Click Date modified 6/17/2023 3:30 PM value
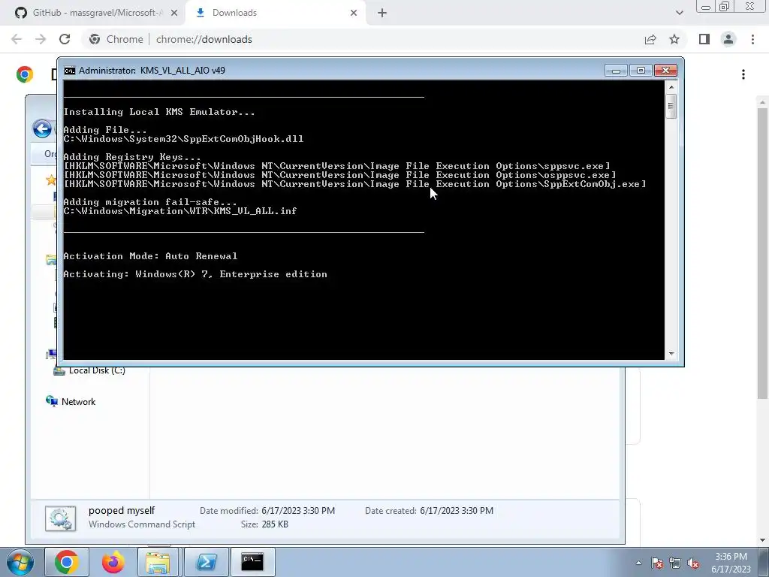Viewport: 769px width, 577px height. tap(298, 511)
